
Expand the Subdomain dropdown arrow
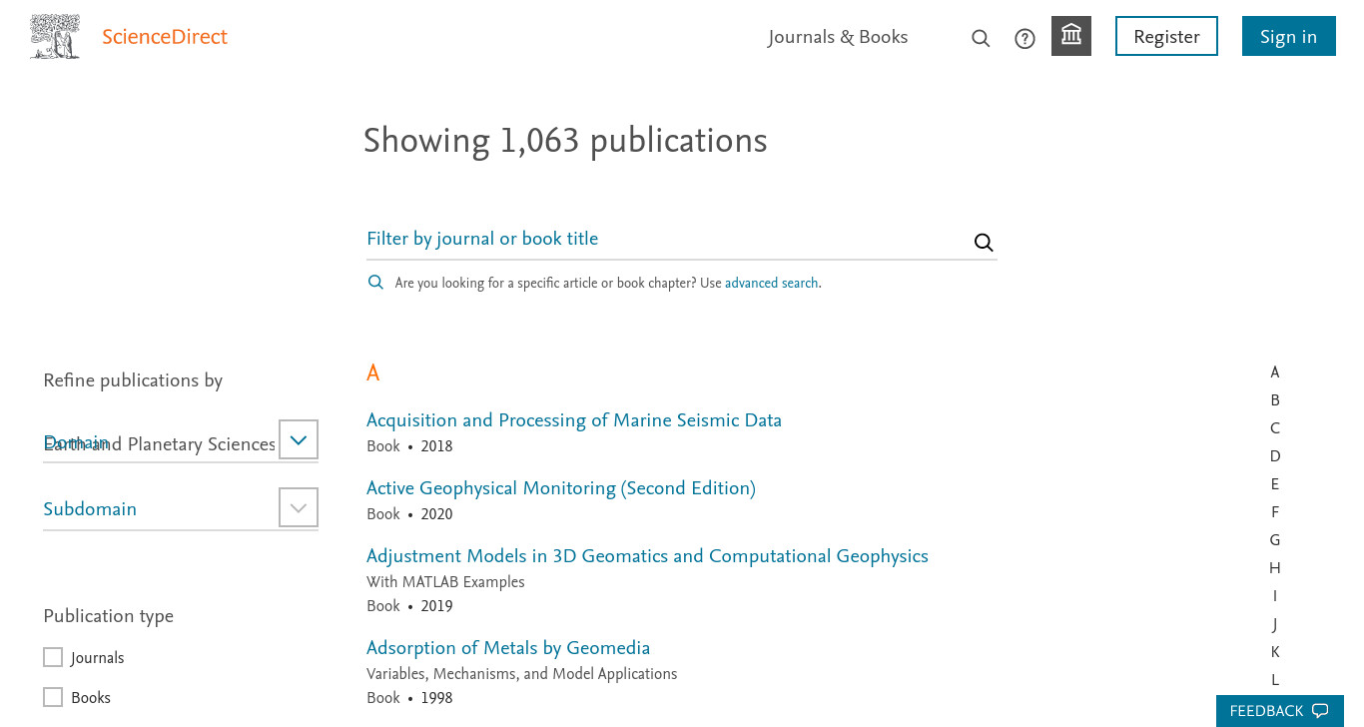(x=299, y=507)
